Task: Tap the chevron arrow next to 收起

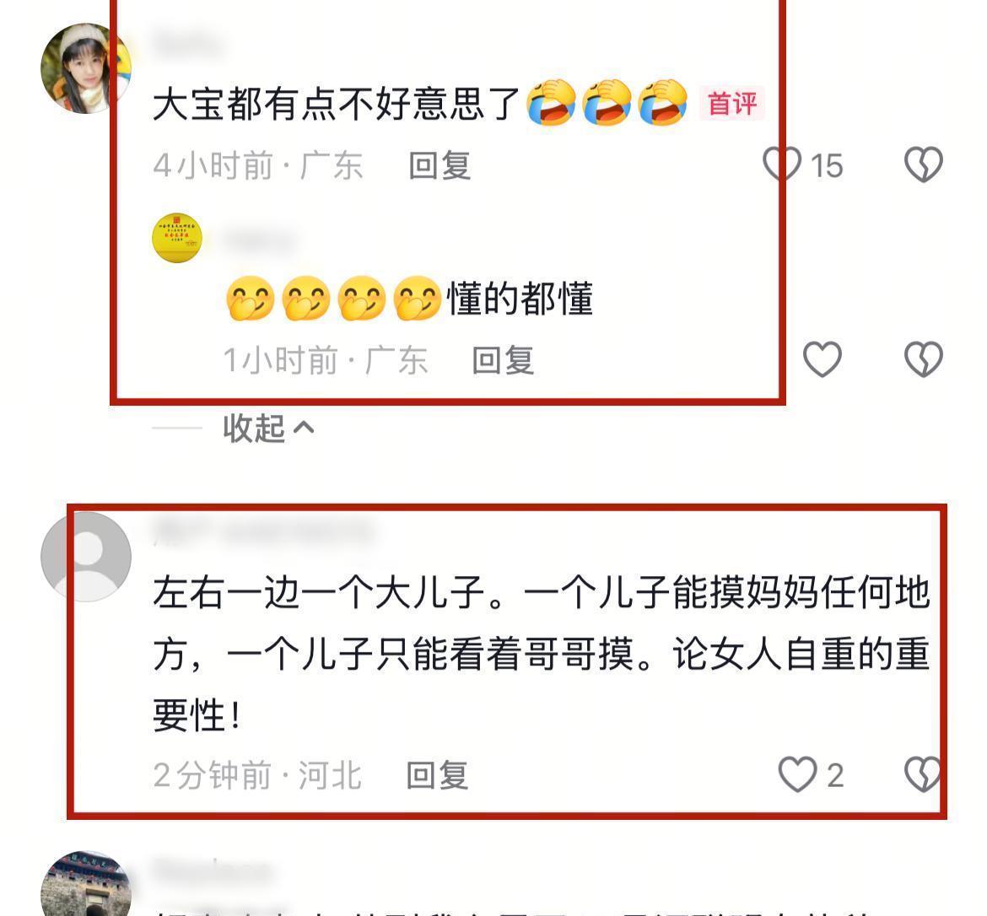Action: (304, 428)
